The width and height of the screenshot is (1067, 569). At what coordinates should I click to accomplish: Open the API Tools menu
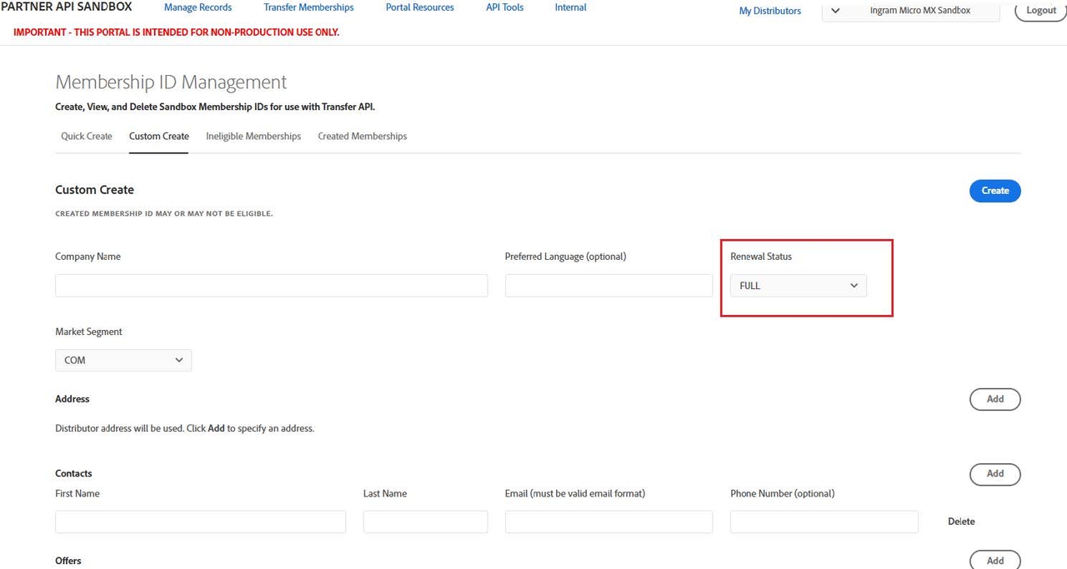tap(505, 7)
